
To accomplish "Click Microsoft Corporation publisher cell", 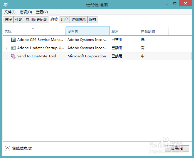I will [x=87, y=56].
